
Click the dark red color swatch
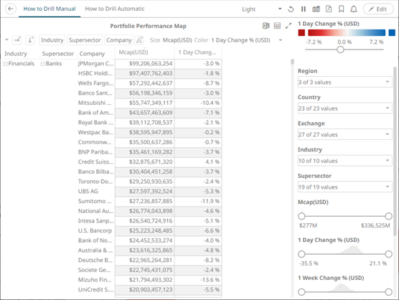[x=301, y=32]
